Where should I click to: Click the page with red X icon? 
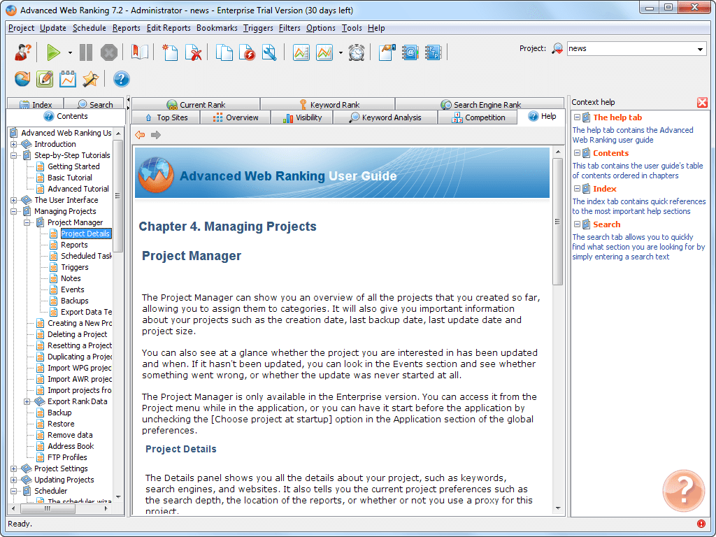coord(194,52)
